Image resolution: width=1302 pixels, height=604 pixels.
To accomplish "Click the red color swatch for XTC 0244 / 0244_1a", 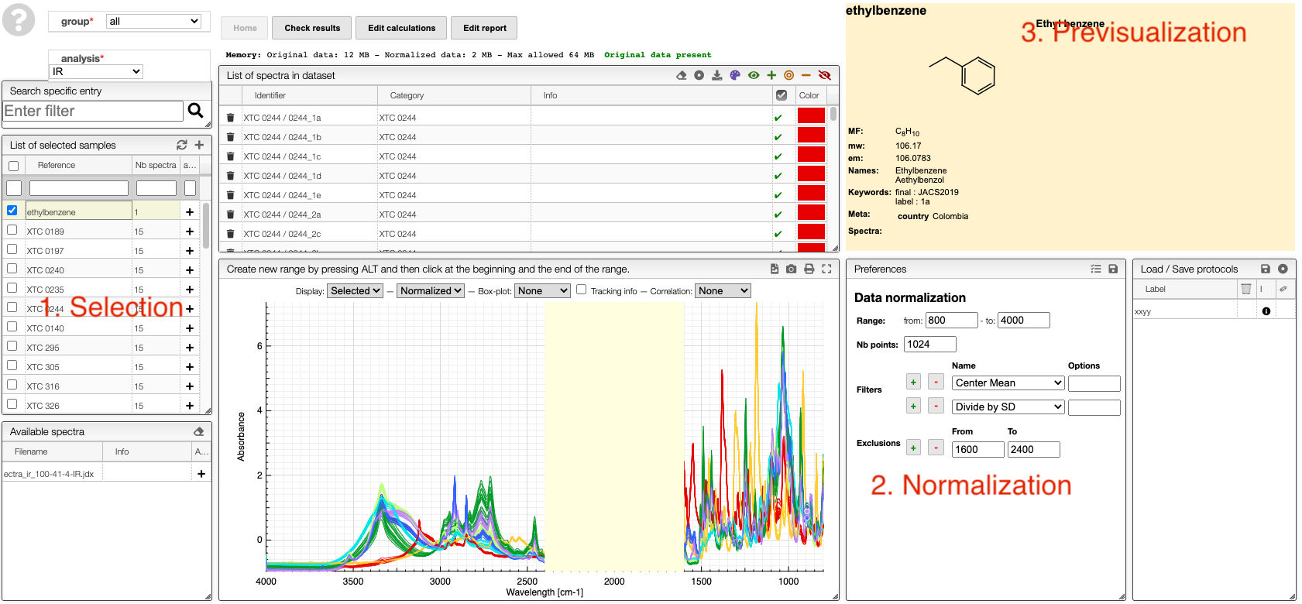I will [x=811, y=115].
